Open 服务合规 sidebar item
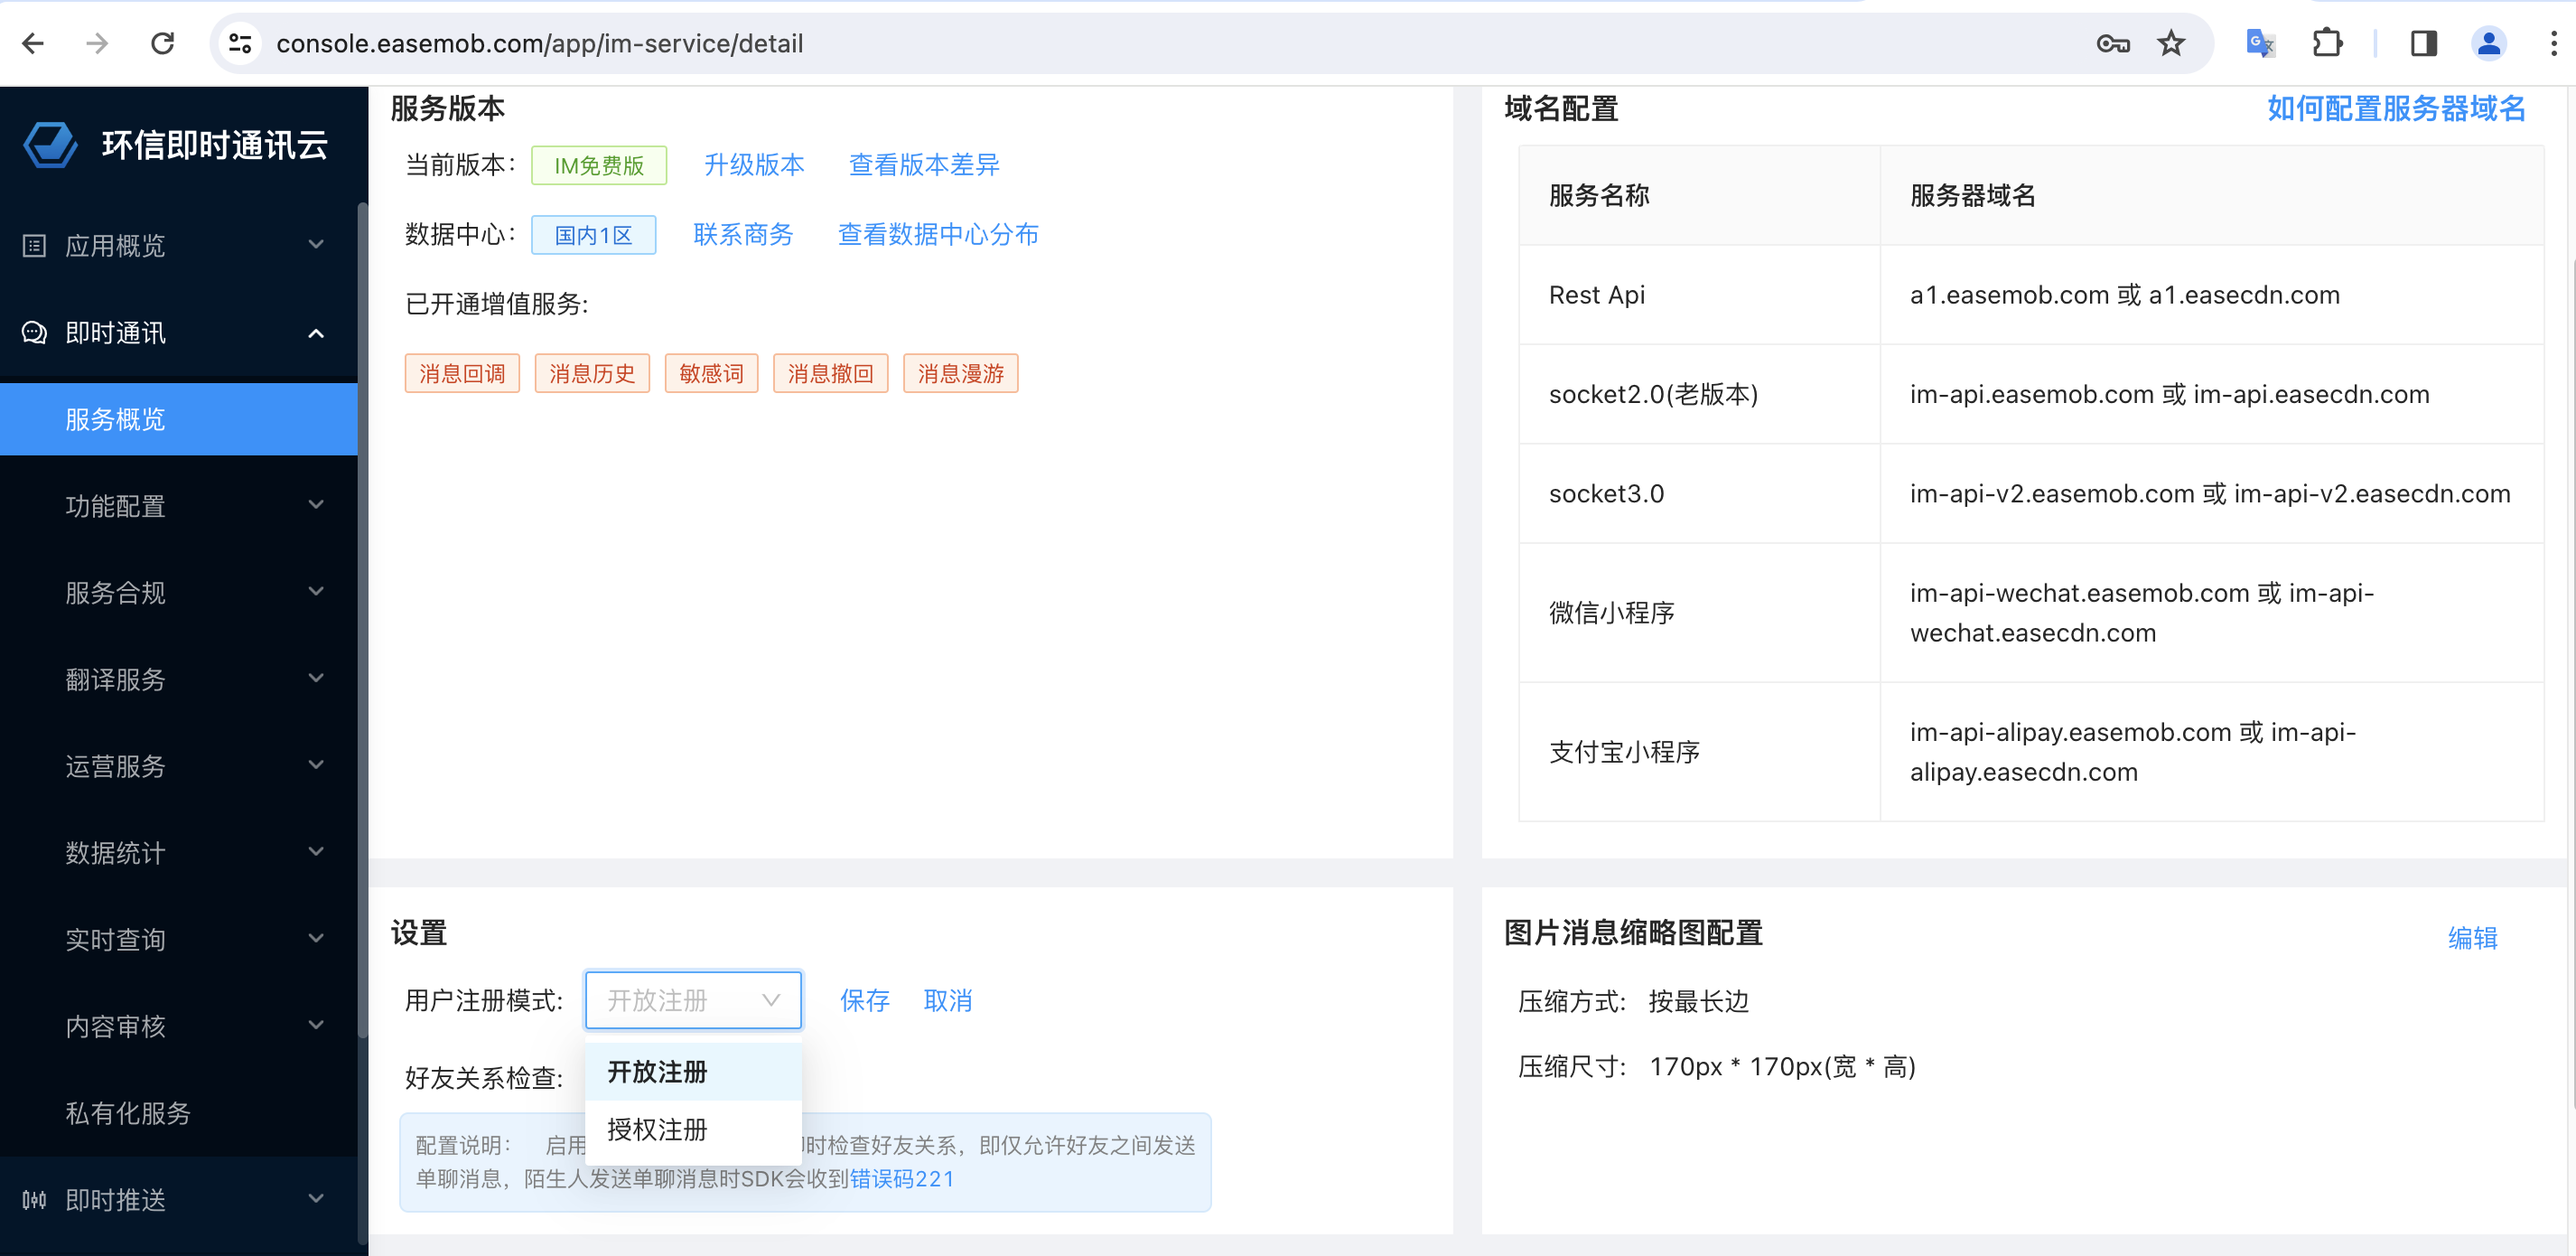This screenshot has width=2576, height=1256. point(178,593)
